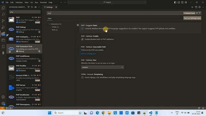Enable HTML Format Templating checkbox
The width and height of the screenshot is (206, 116).
[x=82, y=77]
